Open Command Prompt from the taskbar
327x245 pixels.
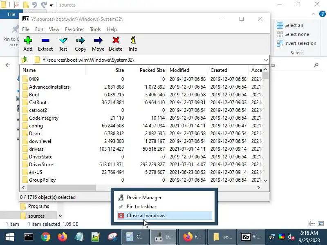tap(29, 237)
